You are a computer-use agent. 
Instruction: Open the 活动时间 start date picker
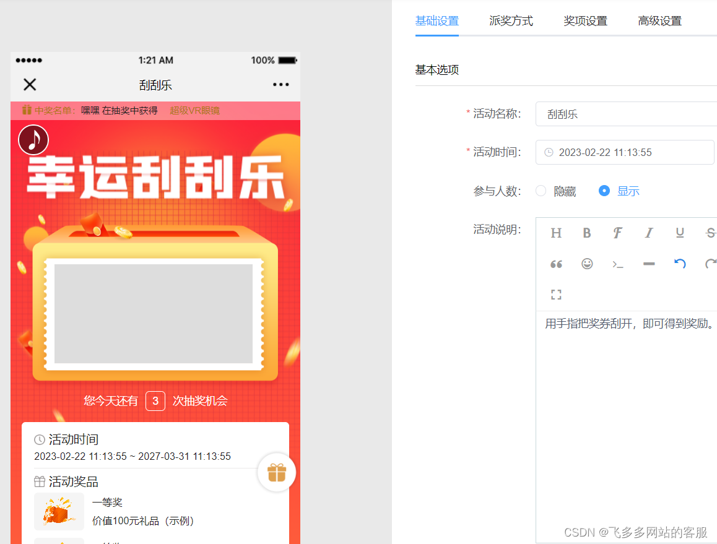coord(625,152)
